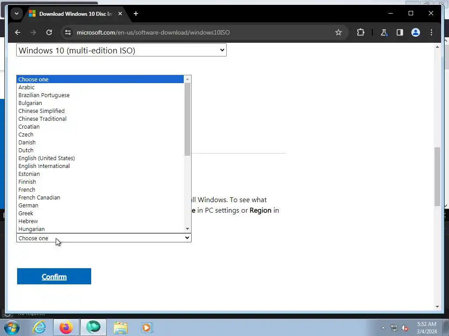Viewport: 449px width, 336px height.
Task: Click the muted volume tray icon
Action: [405, 328]
